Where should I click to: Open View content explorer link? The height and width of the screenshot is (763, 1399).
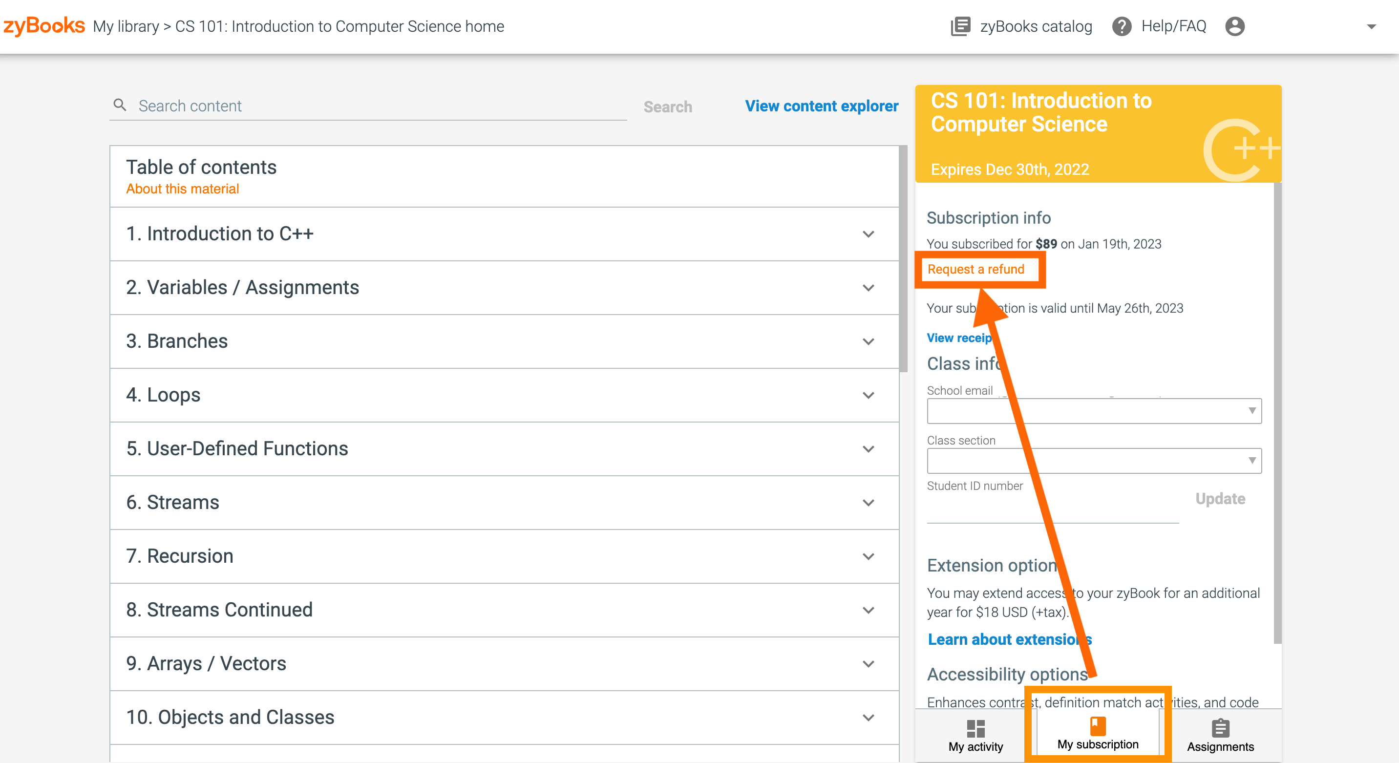(x=821, y=106)
